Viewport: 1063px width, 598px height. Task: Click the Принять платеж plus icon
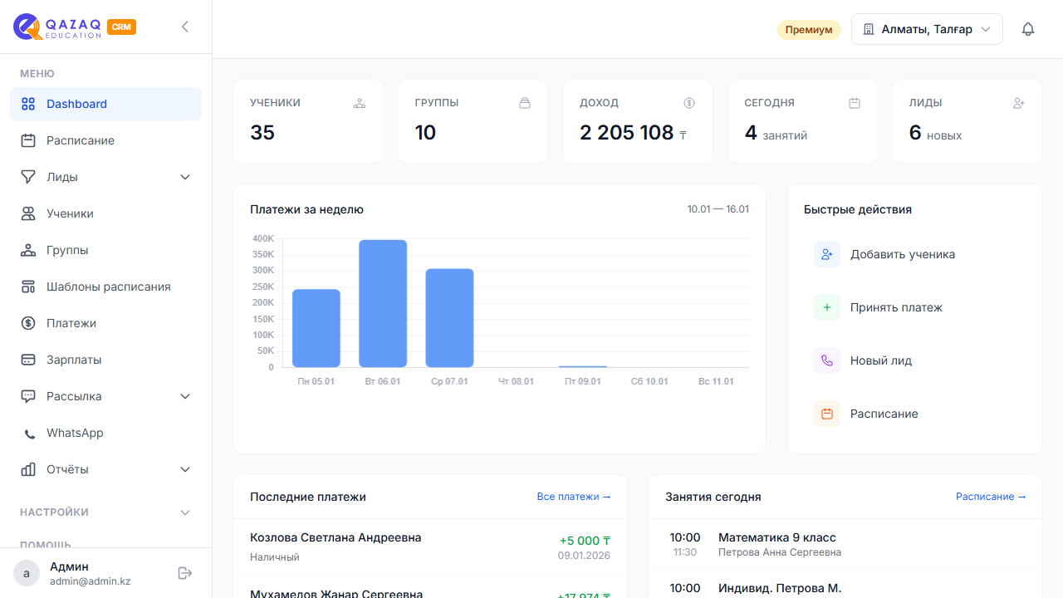tap(827, 307)
